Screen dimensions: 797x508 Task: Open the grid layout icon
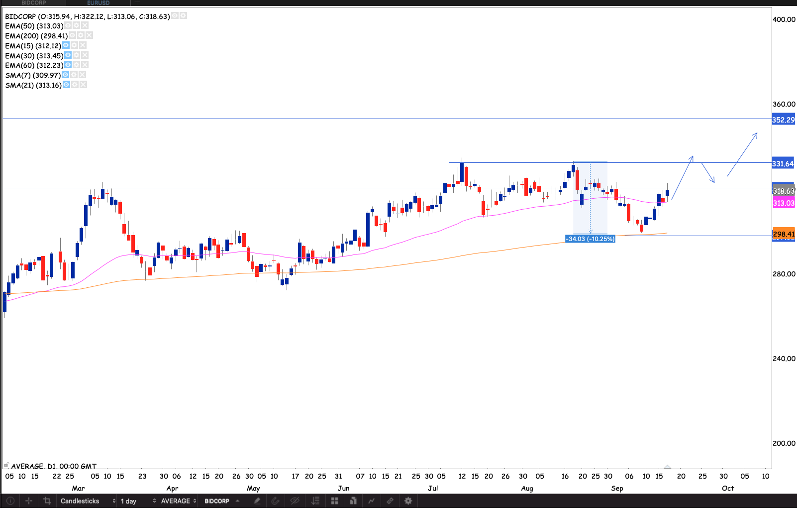point(334,501)
